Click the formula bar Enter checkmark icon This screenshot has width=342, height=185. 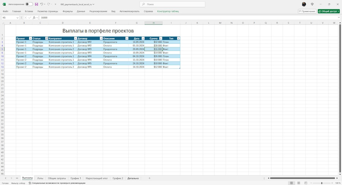point(30,18)
